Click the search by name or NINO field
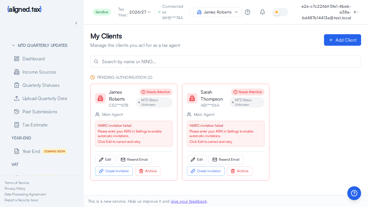Viewport: 368px width, 207px height. (x=225, y=62)
